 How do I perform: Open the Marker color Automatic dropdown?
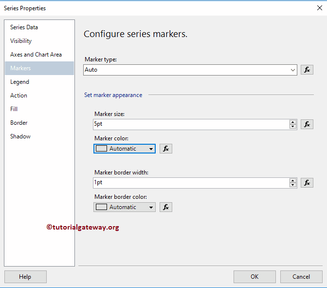coord(151,149)
